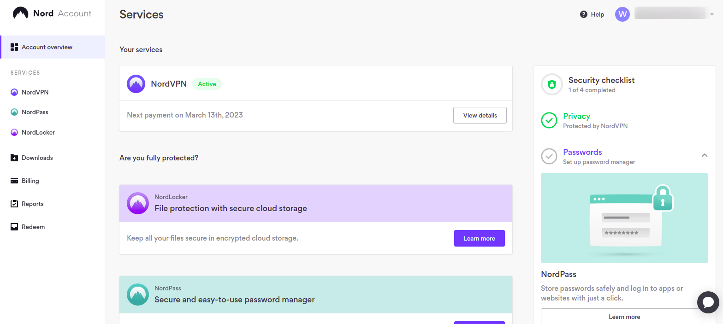This screenshot has width=723, height=324.
Task: Click the "1 of 4 completed" text
Action: point(592,90)
